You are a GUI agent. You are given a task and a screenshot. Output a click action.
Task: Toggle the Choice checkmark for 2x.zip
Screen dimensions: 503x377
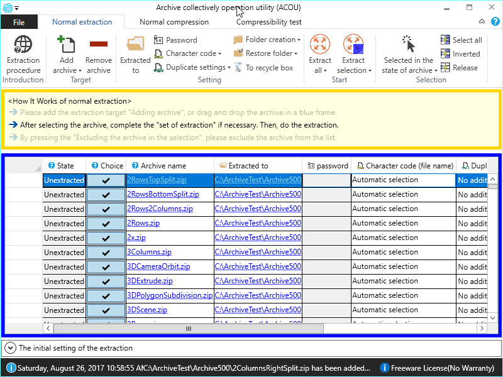tap(106, 238)
